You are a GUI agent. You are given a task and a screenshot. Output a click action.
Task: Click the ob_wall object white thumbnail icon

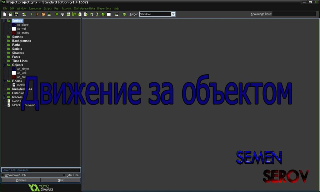click(x=14, y=73)
